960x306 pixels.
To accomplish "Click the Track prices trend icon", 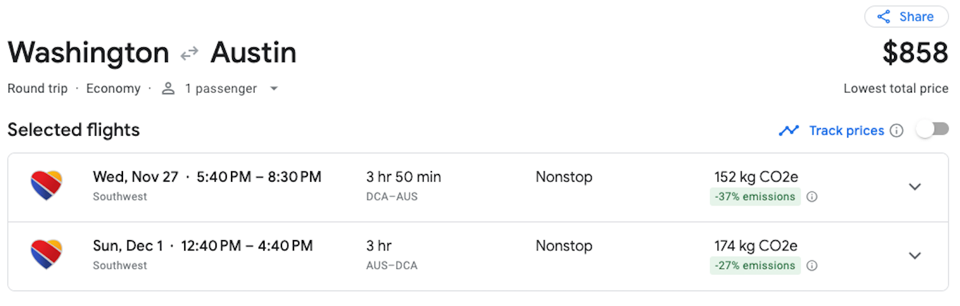I will click(x=789, y=130).
